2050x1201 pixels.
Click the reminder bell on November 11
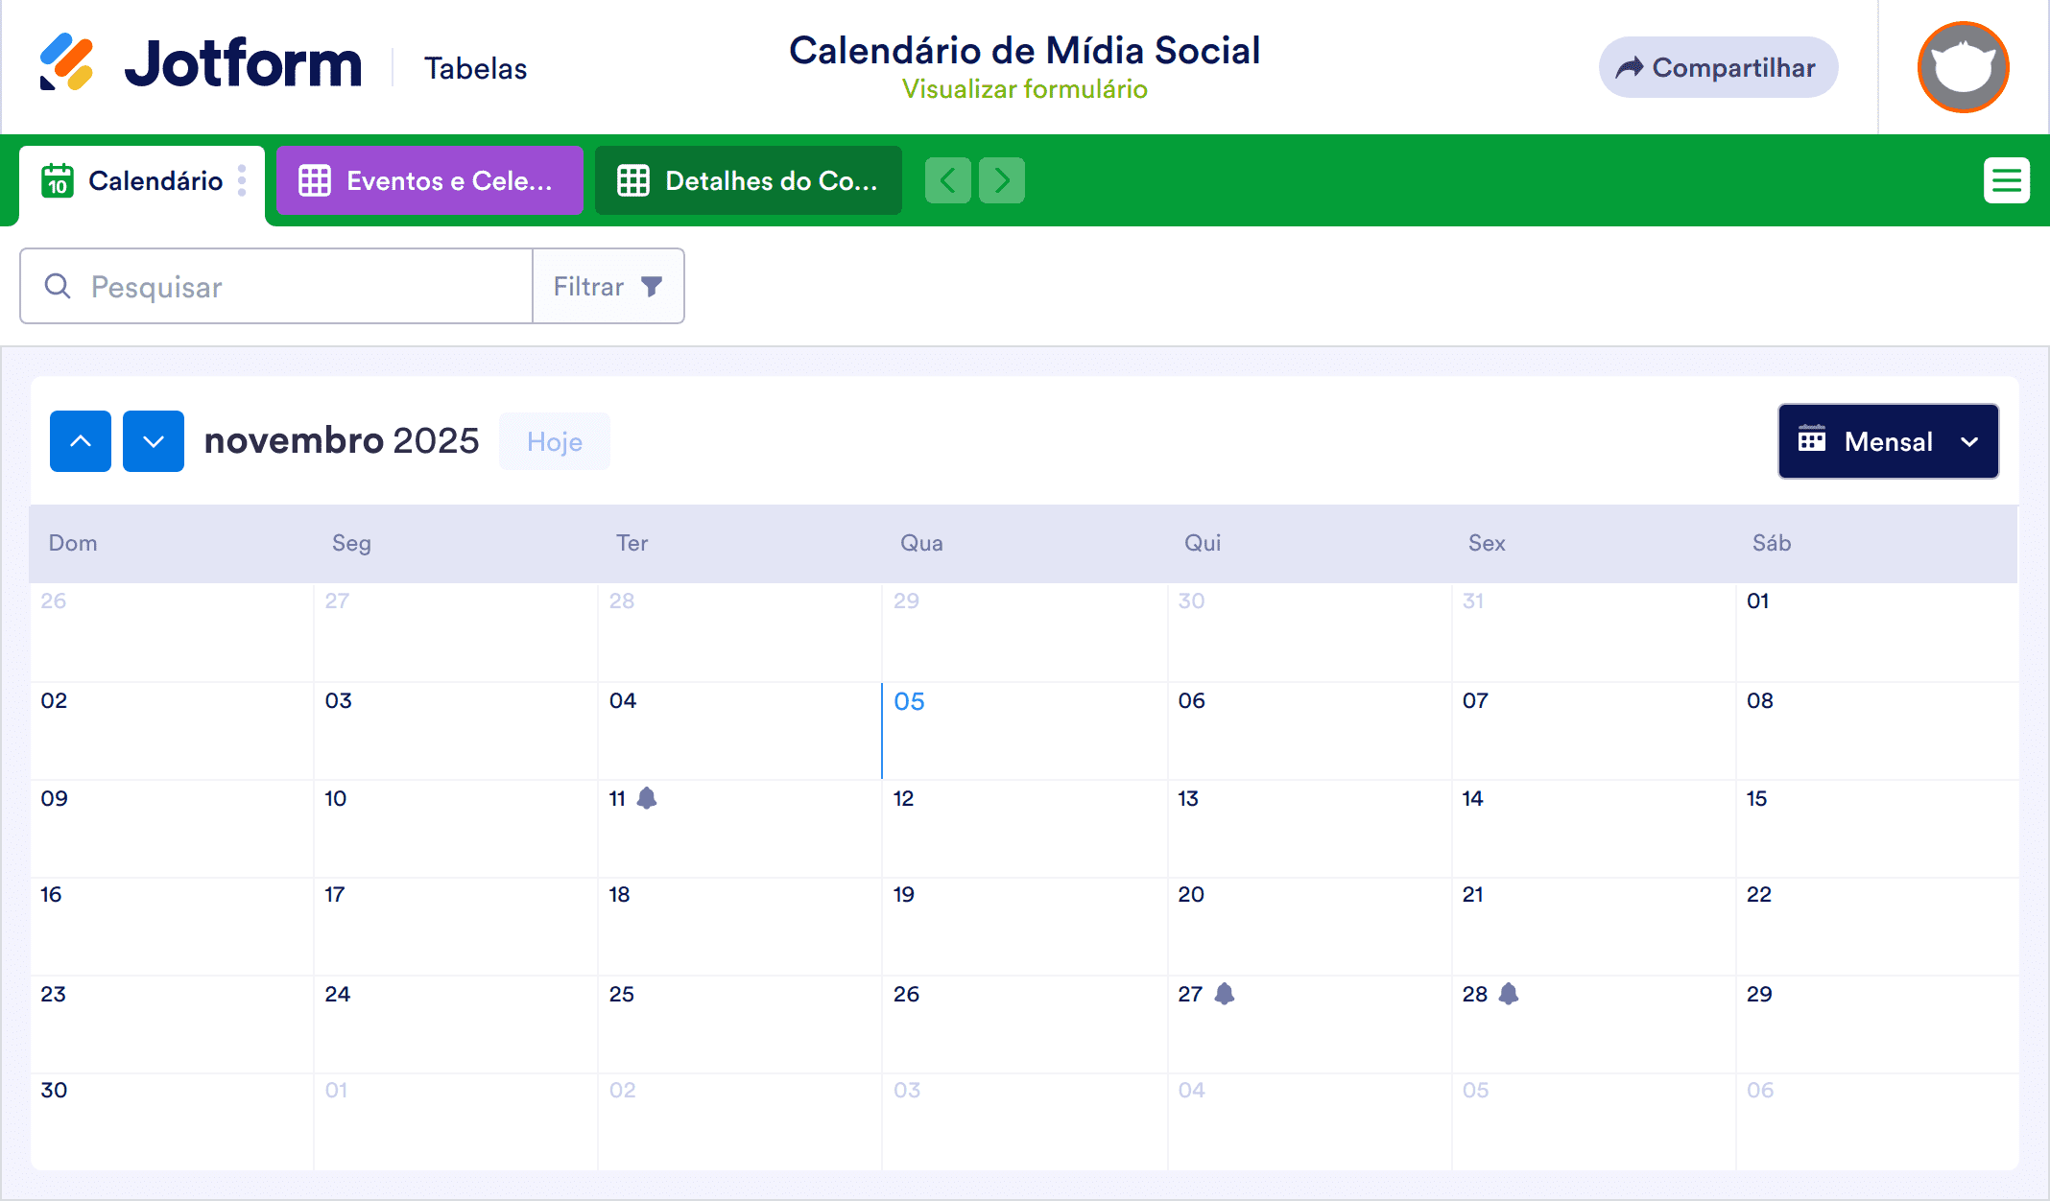tap(649, 797)
